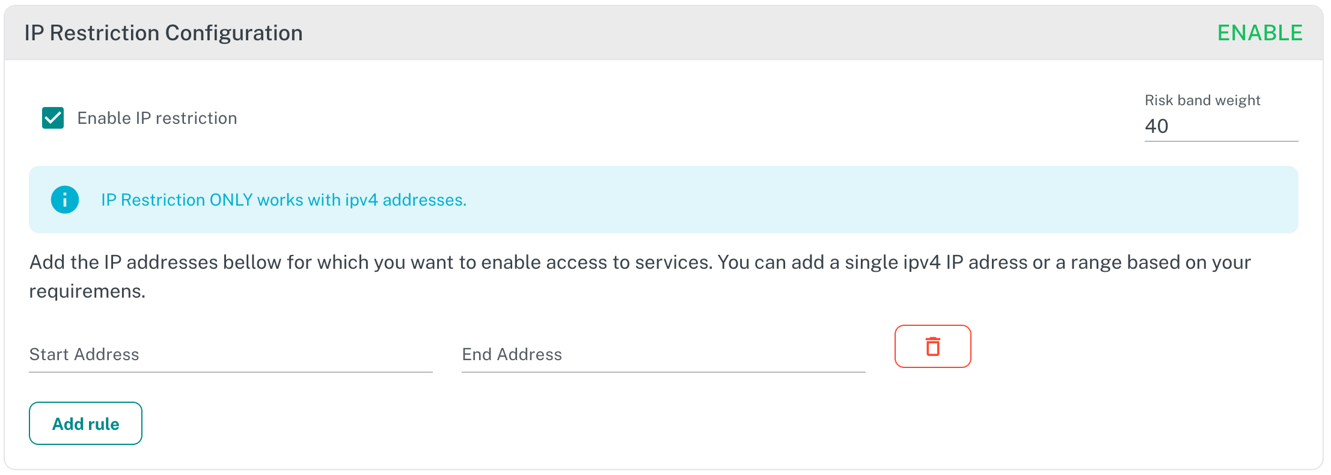This screenshot has height=475, width=1331.
Task: Click the word 'requiremens.' in the description
Action: click(x=87, y=292)
